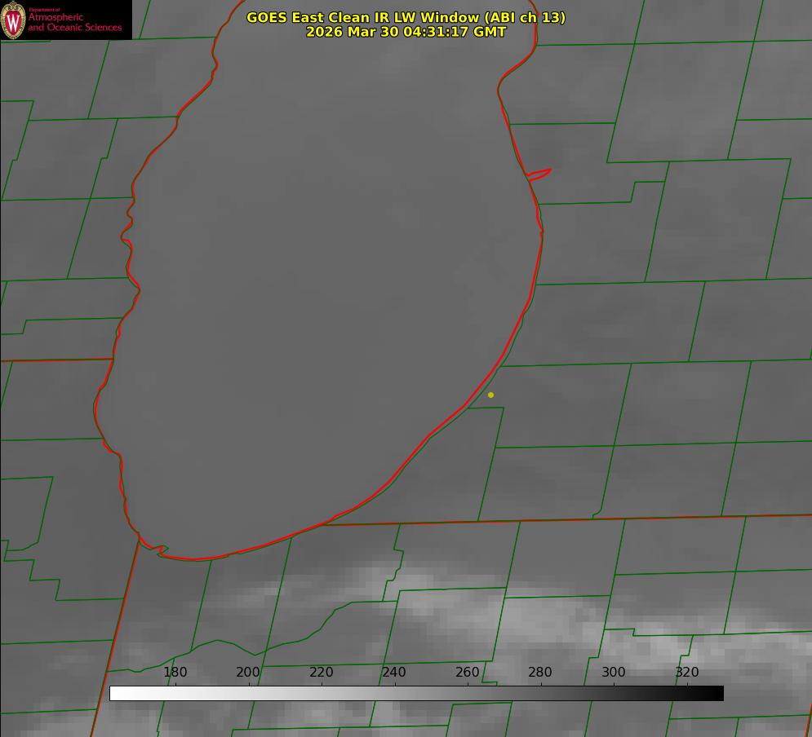Click the 220 colorbar label

point(321,672)
